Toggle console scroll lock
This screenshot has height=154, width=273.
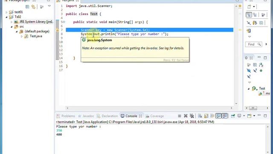pyautogui.click(x=206, y=116)
